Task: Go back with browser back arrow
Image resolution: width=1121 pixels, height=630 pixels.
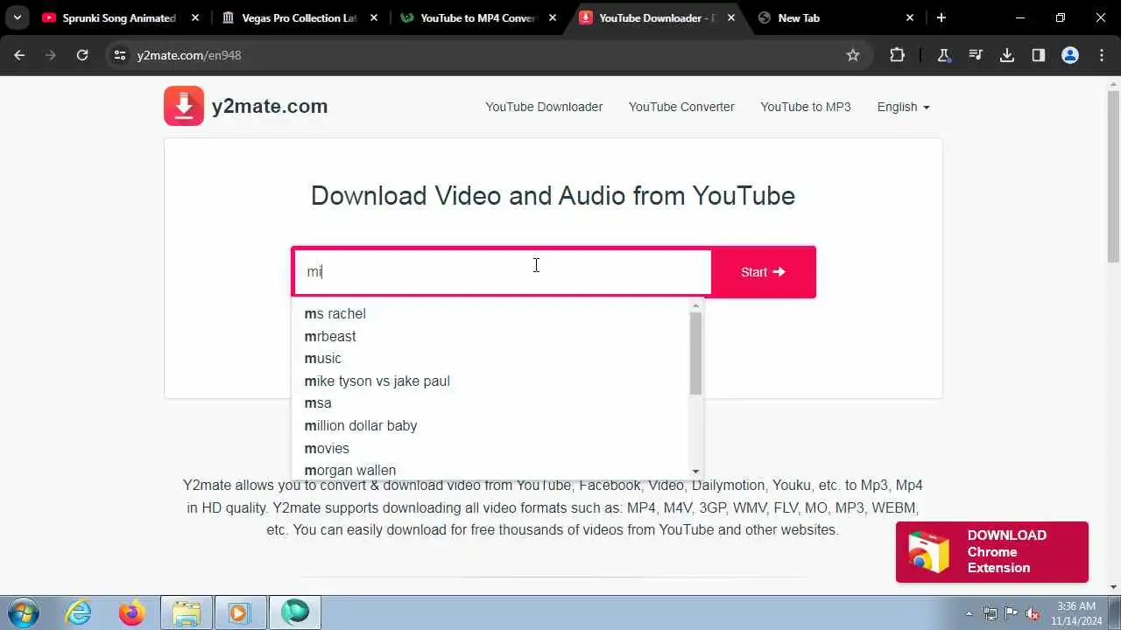Action: [x=19, y=55]
